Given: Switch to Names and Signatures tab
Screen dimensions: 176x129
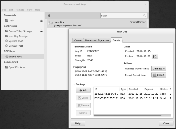Looking at the screenshot, I should coord(97,40).
